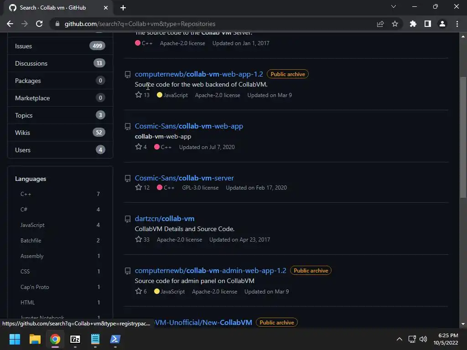Open the tab search chevron

pyautogui.click(x=394, y=6)
